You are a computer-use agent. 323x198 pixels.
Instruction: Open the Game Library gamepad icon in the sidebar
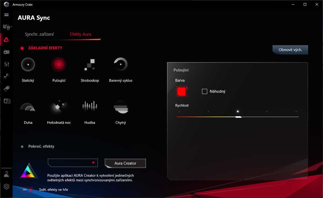click(6, 52)
